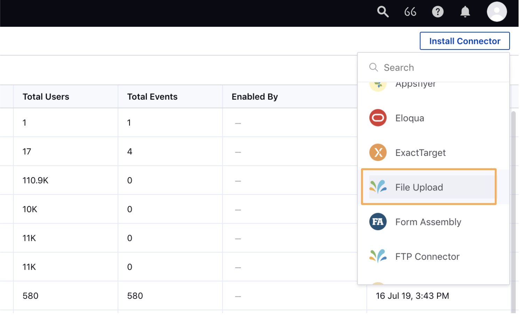The height and width of the screenshot is (321, 520).
Task: Open the search magnifier in top bar
Action: 383,12
